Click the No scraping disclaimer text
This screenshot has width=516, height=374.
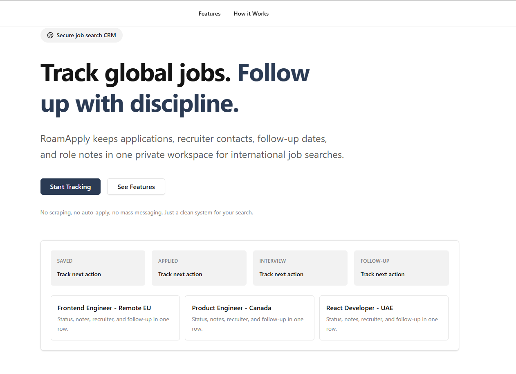point(147,212)
